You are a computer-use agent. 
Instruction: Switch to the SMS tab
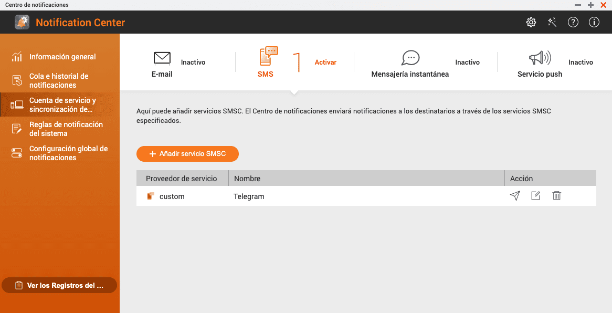[x=266, y=74]
